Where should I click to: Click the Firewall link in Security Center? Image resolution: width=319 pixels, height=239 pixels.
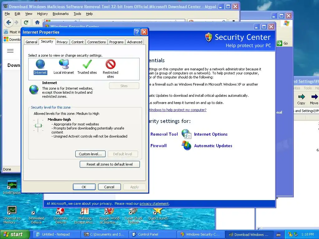pos(159,146)
